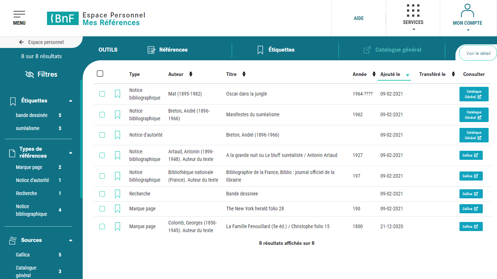The height and width of the screenshot is (279, 497).
Task: Sort by Année column arrows
Action: pos(374,74)
